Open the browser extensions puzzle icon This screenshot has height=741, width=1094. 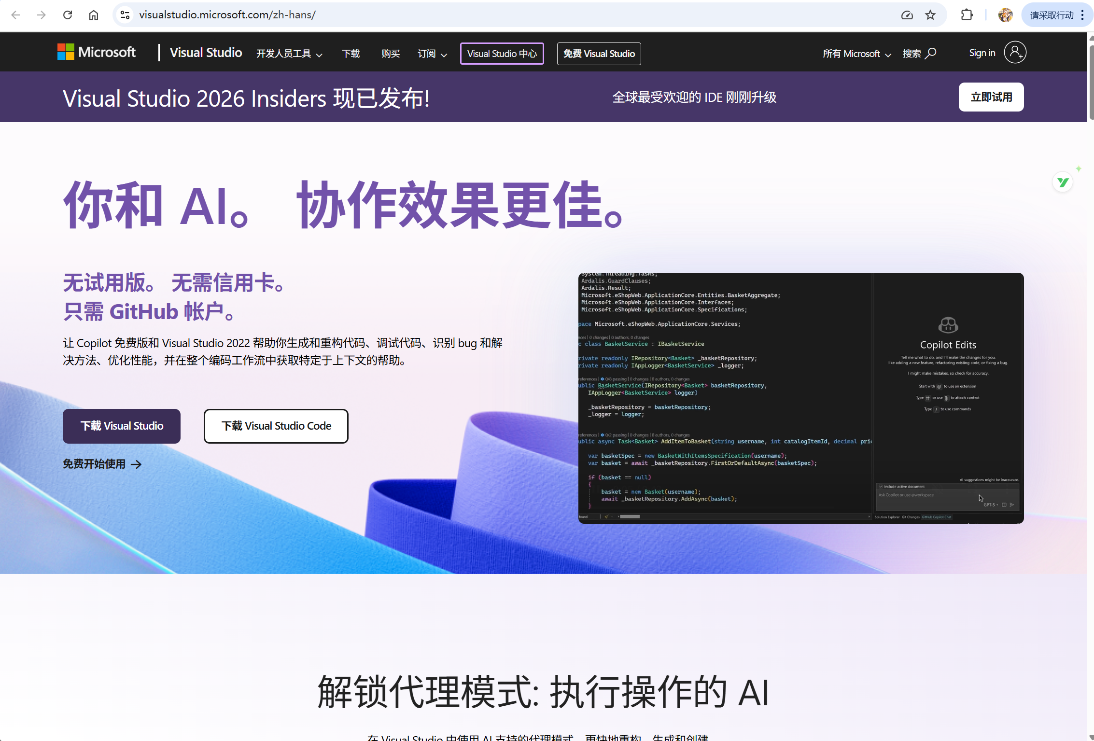coord(967,15)
